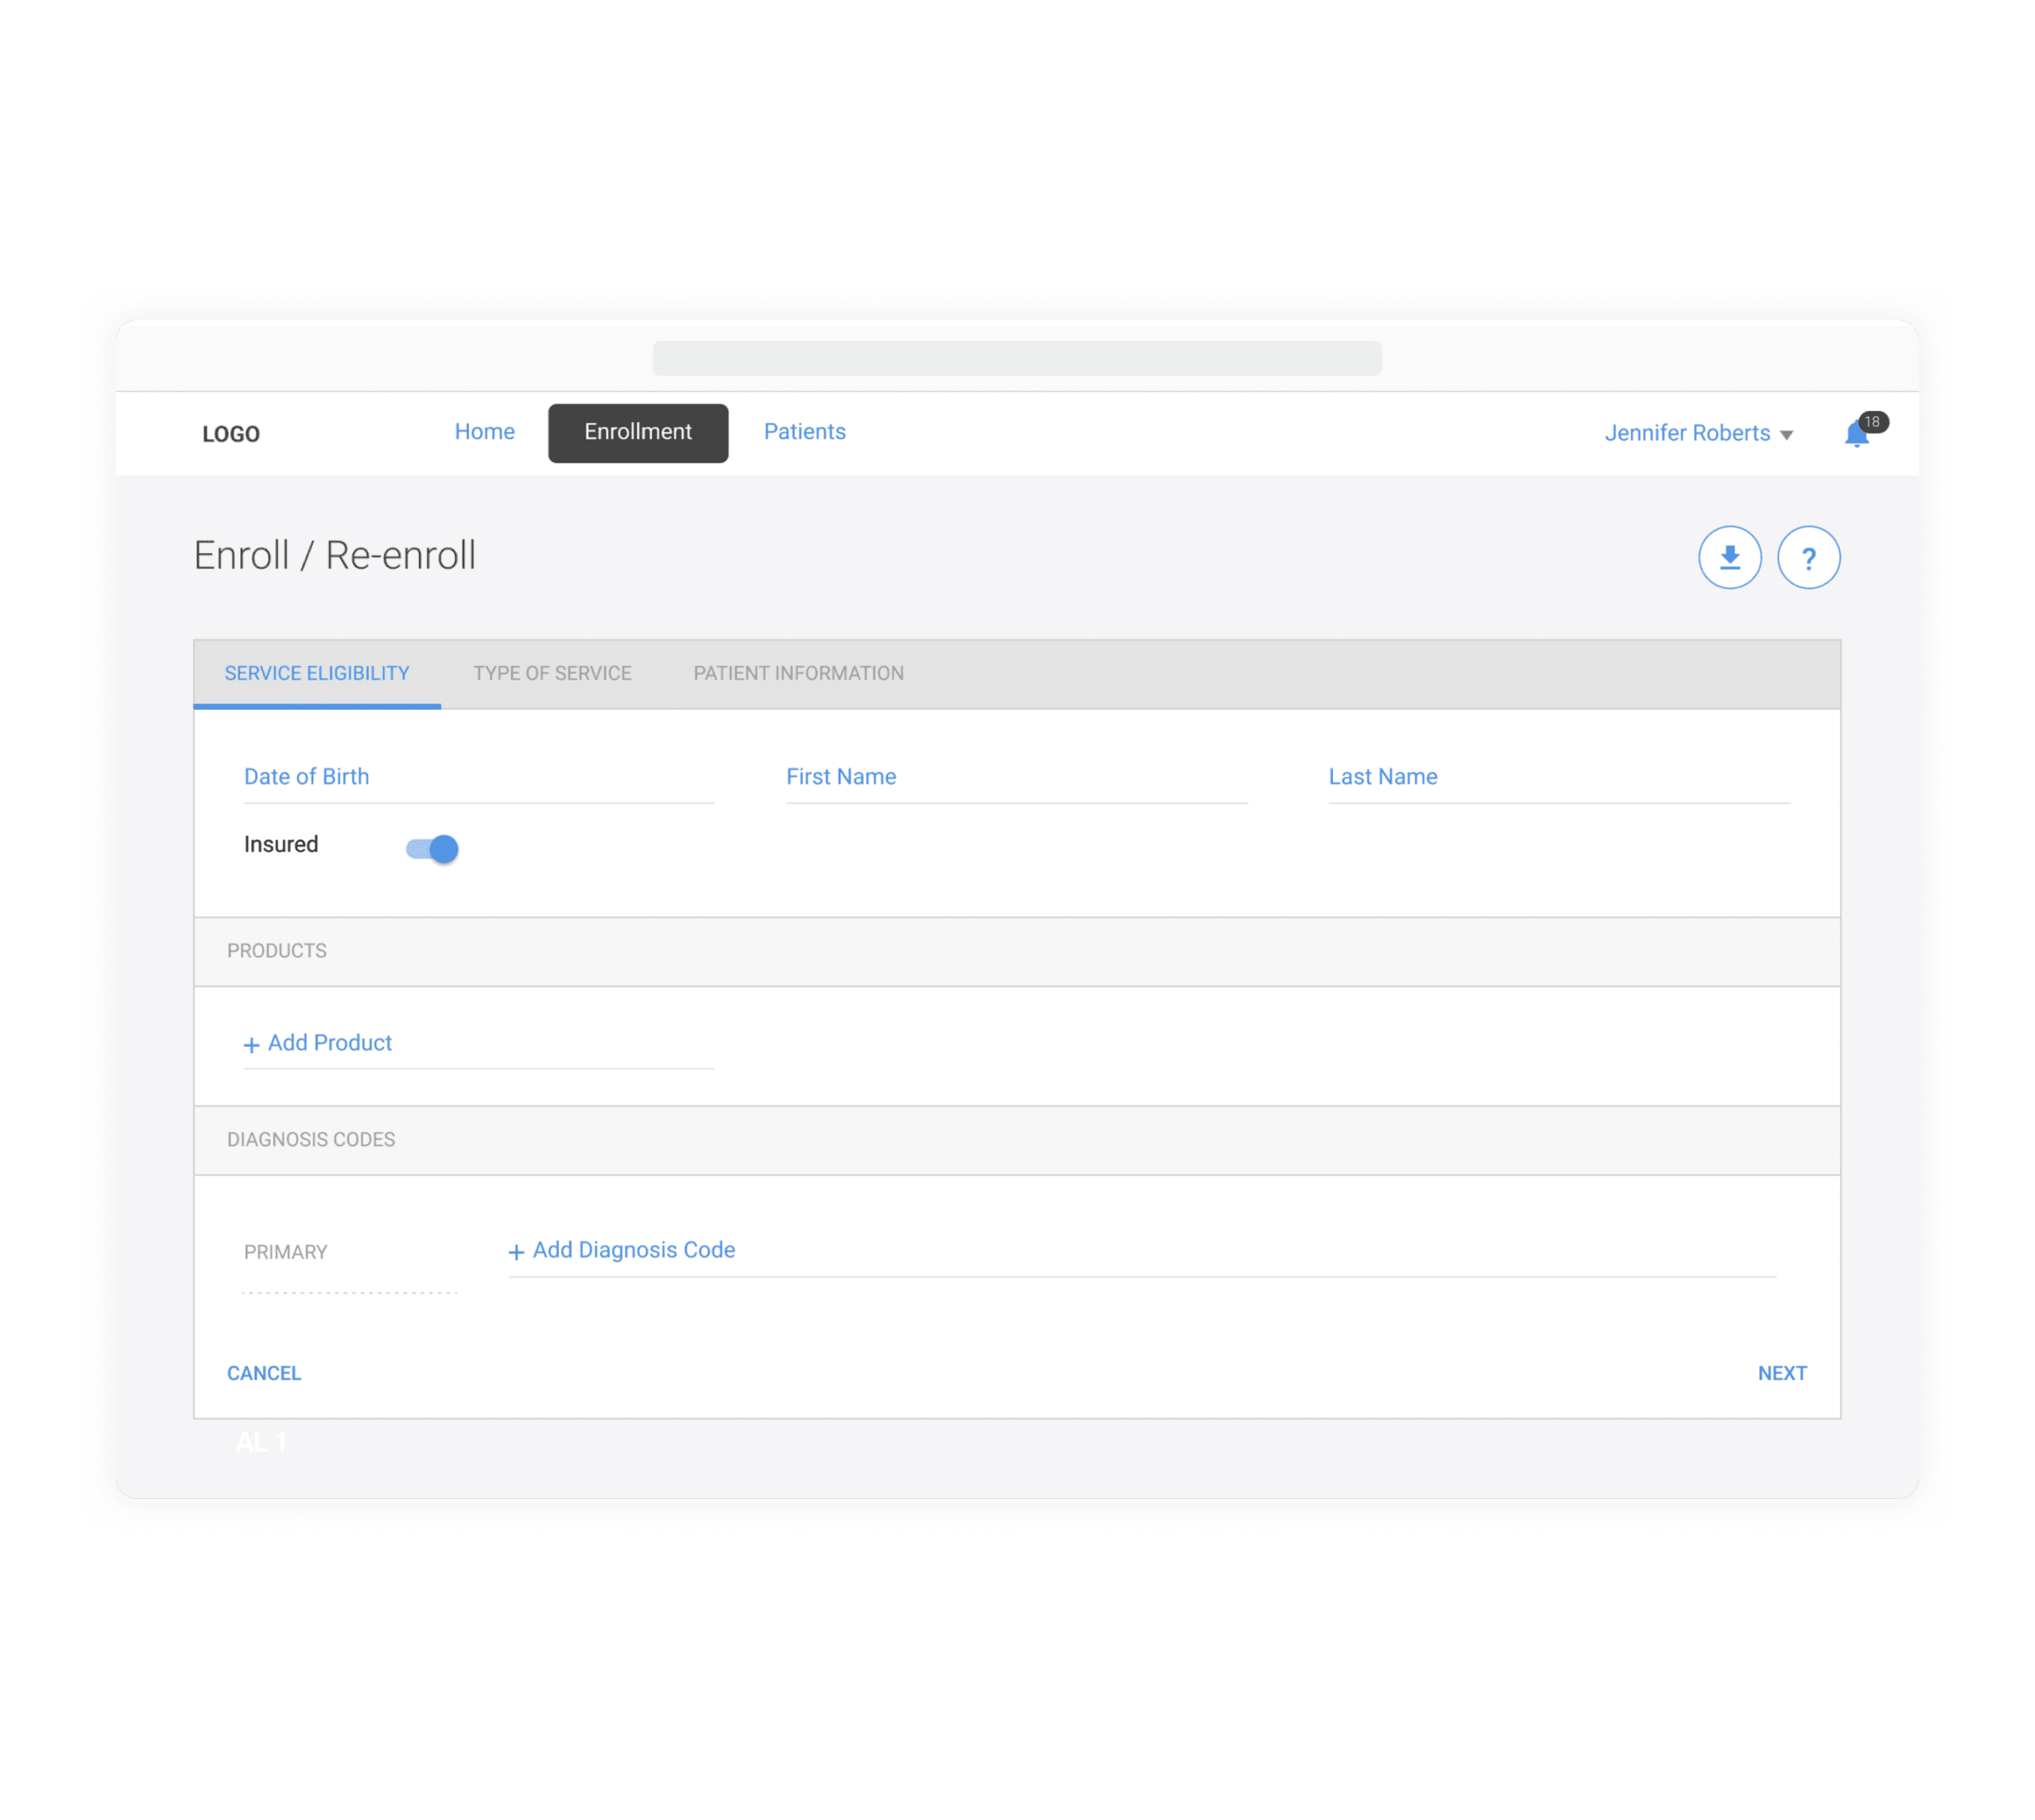Click the Insured label text
The height and width of the screenshot is (1820, 2035).
281,844
